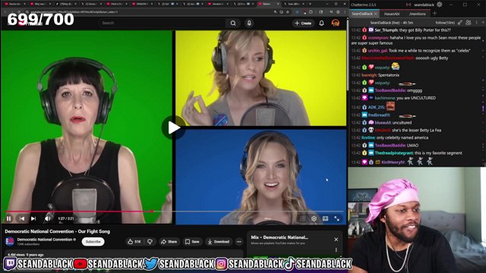Bookmark page with the star icon
The height and width of the screenshot is (273, 486).
288,12
